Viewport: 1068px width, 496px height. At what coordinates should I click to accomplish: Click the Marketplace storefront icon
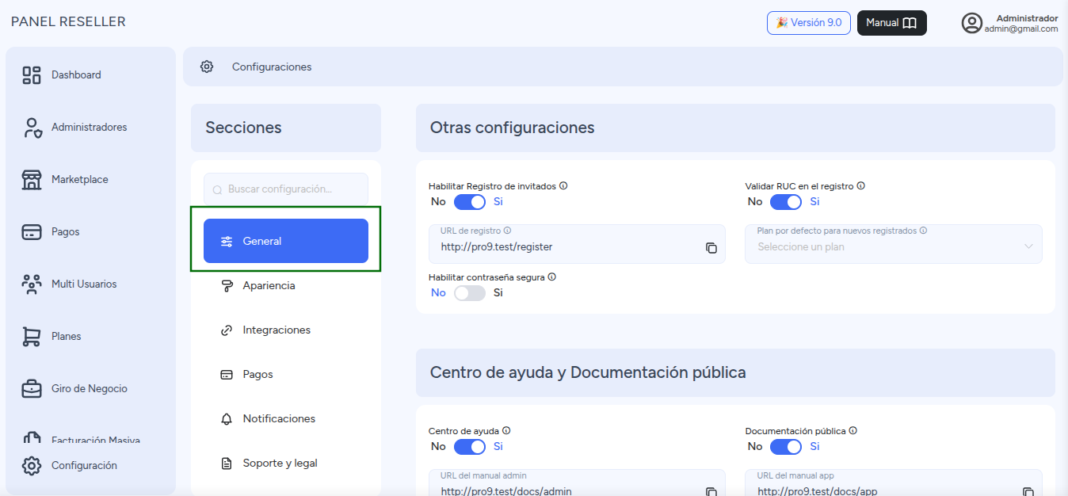click(32, 180)
